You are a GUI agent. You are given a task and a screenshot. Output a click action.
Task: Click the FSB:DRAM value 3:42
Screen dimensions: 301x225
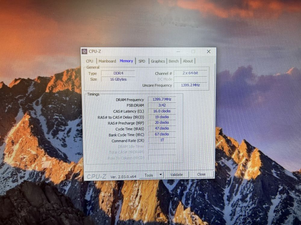(x=162, y=105)
